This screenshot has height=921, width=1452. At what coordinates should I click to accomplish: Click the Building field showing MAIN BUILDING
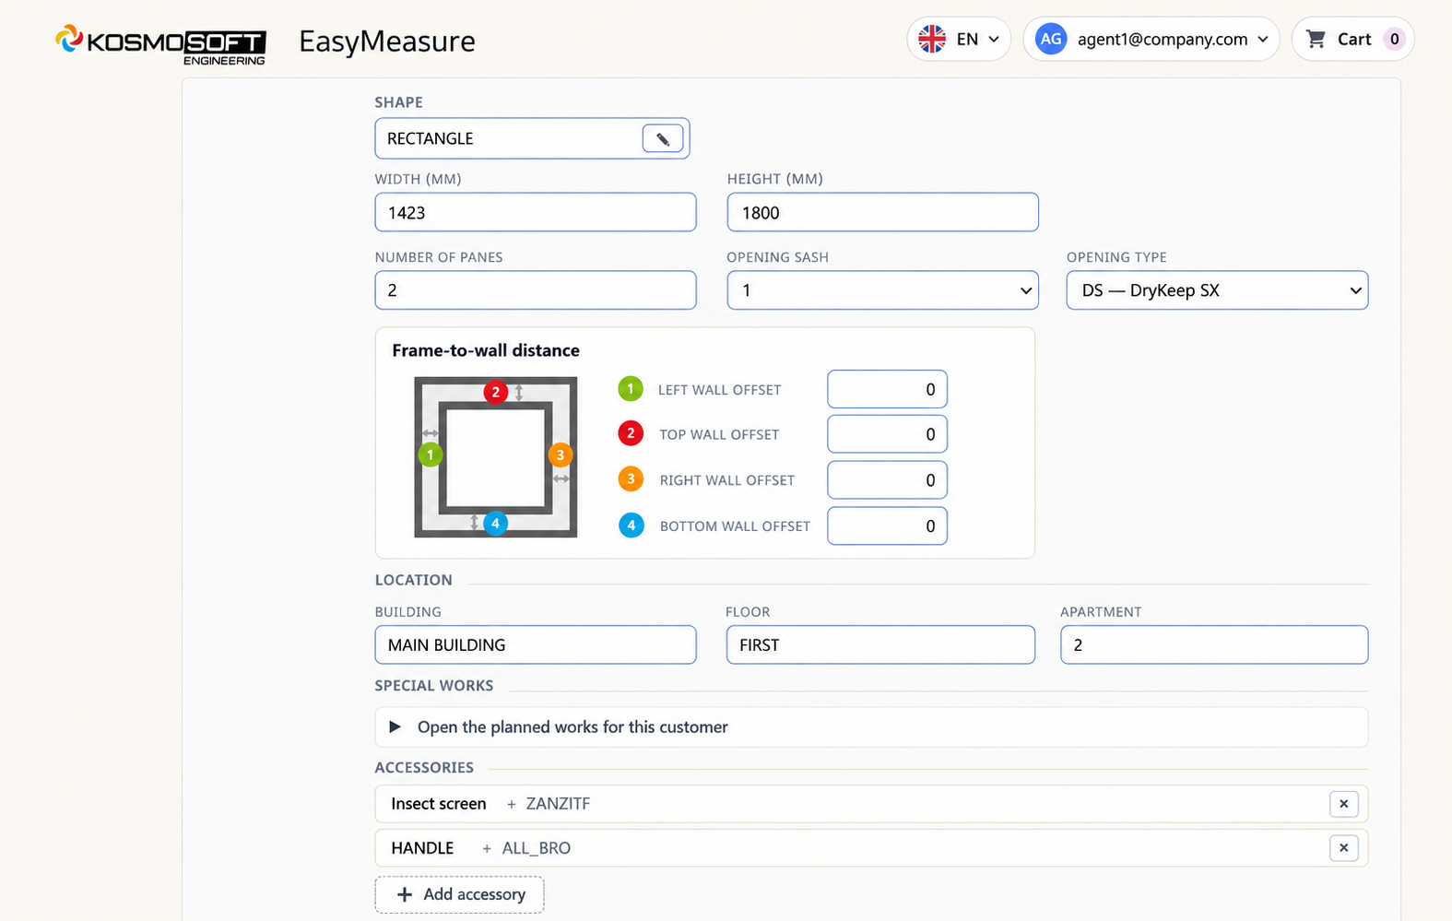[536, 644]
